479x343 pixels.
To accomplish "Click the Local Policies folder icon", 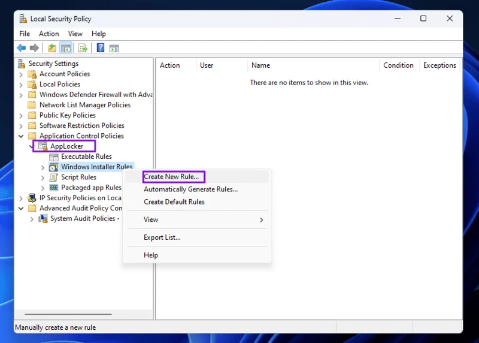I will [32, 85].
